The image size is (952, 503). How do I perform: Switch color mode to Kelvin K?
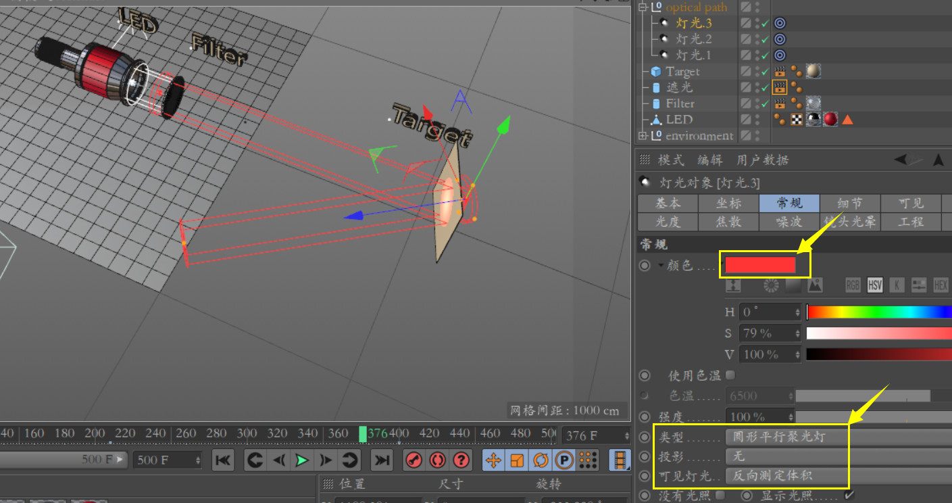click(x=897, y=285)
